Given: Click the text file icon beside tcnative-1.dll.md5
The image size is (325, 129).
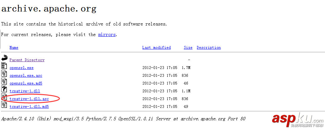Looking at the screenshot, I should [4, 104].
